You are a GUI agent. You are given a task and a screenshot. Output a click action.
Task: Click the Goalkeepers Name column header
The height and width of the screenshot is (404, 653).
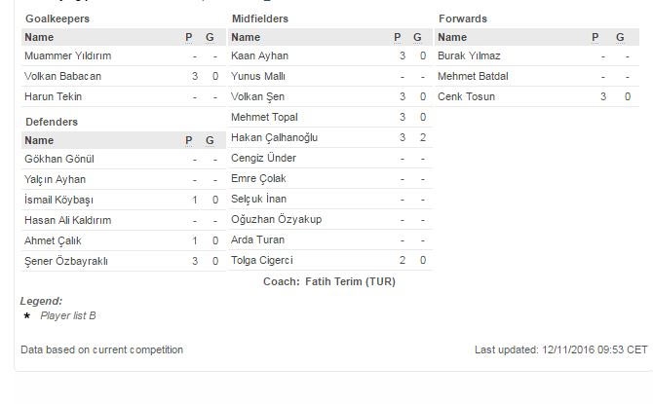coord(39,37)
